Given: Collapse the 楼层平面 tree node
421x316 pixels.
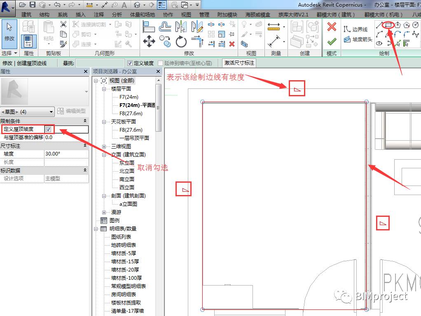Looking at the screenshot, I should [104, 89].
